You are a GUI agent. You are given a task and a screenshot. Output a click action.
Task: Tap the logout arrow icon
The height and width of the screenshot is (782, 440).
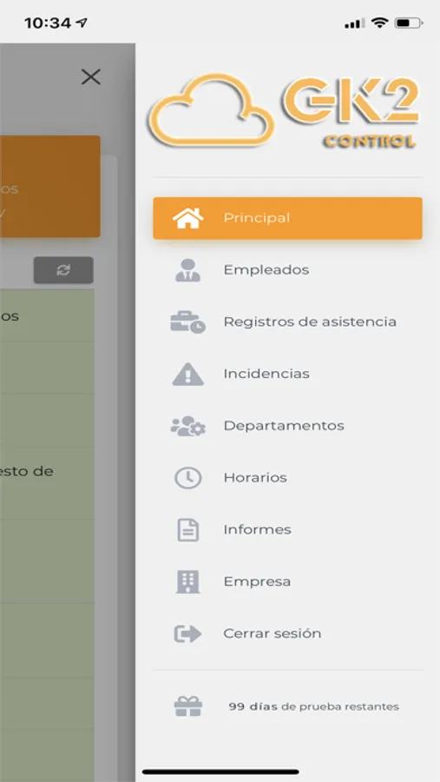click(187, 633)
